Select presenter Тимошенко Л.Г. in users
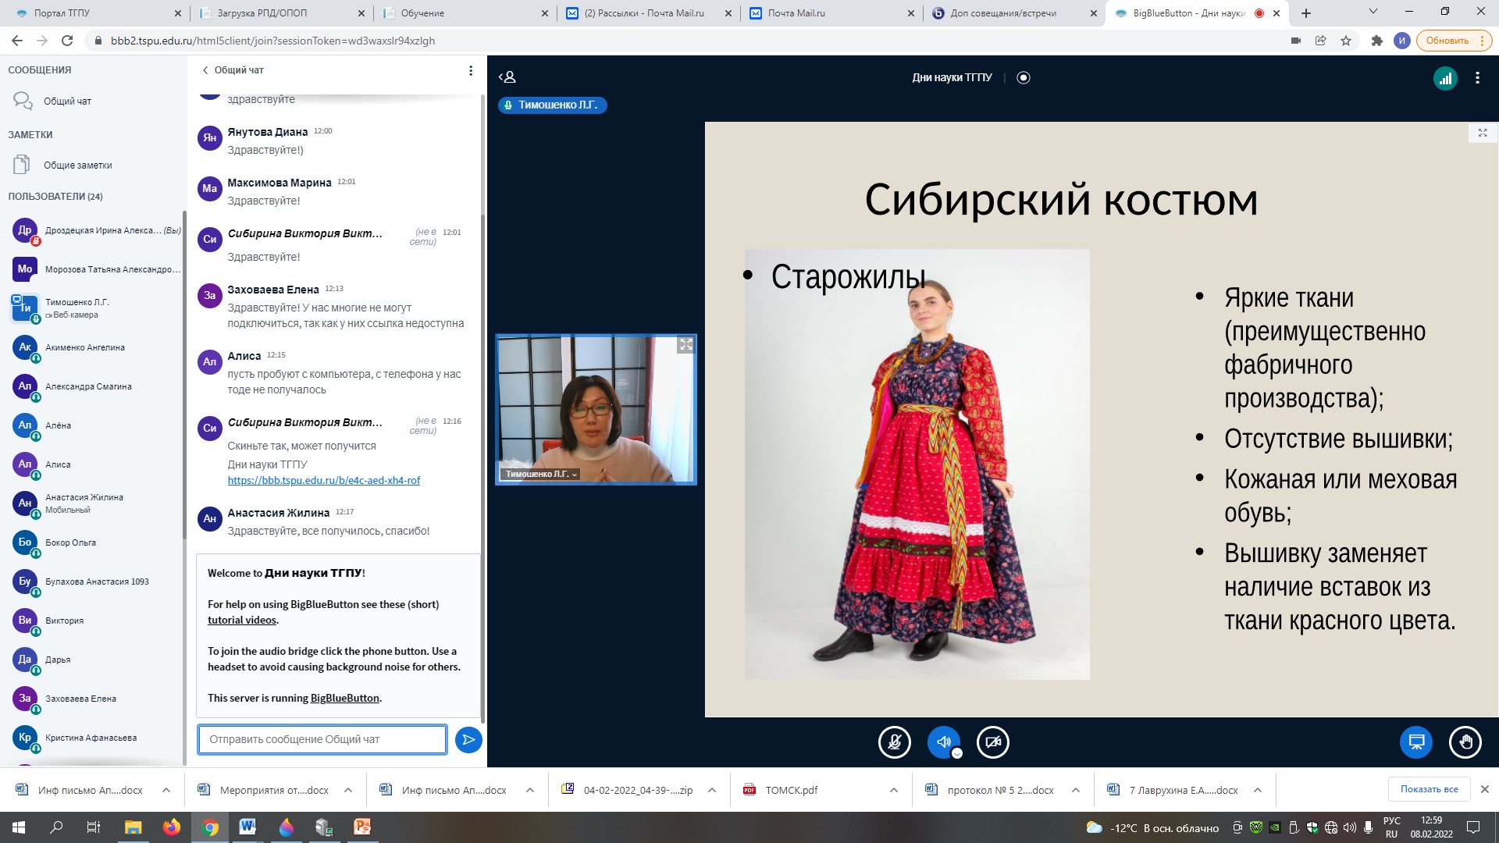This screenshot has width=1499, height=843. point(97,308)
